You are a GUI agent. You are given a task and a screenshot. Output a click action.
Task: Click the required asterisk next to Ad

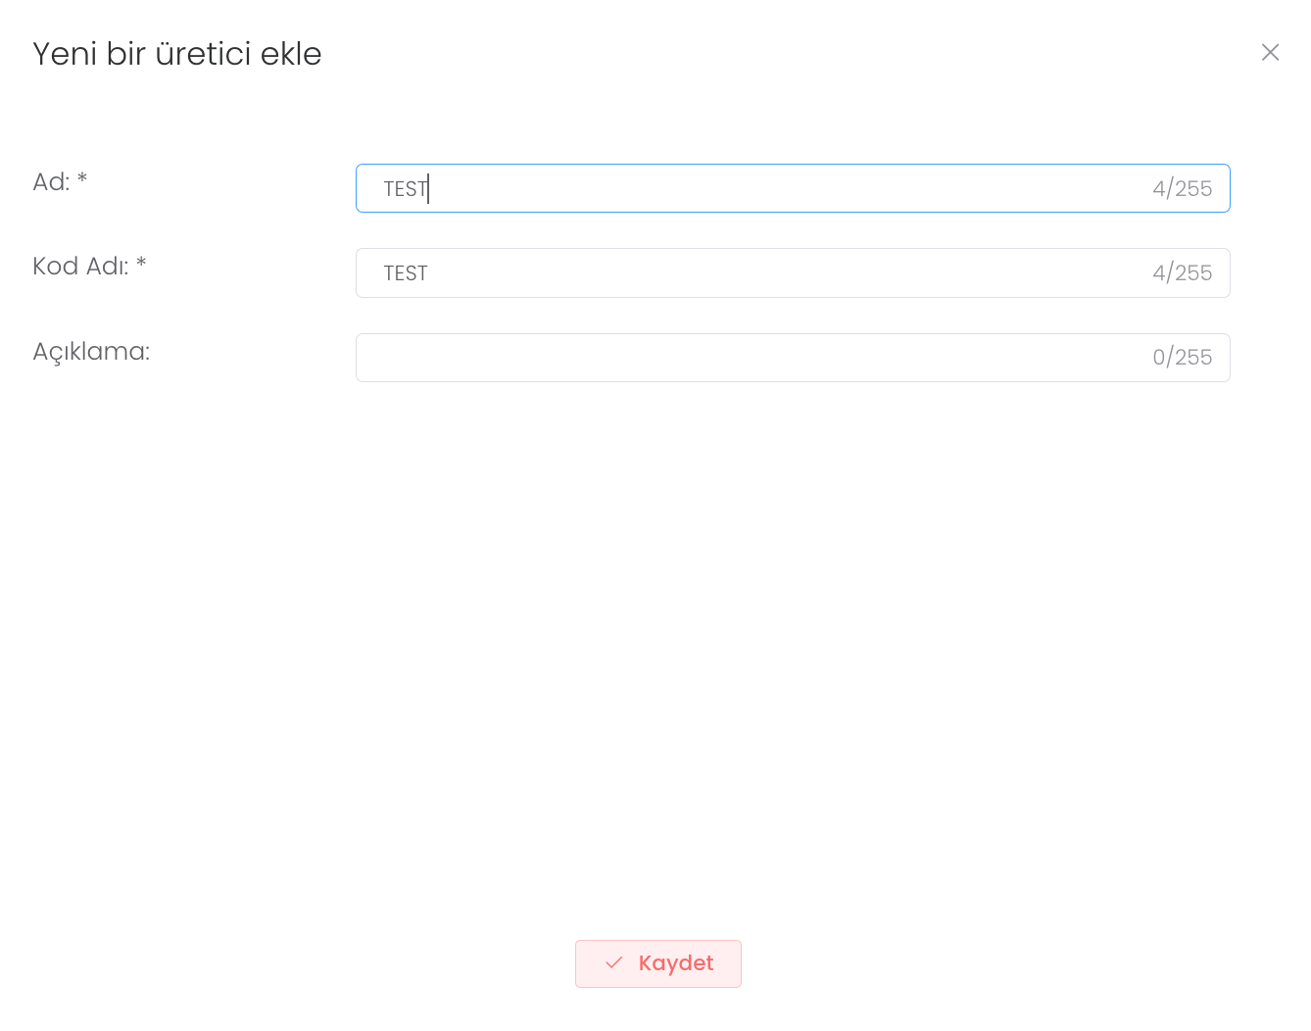click(82, 179)
